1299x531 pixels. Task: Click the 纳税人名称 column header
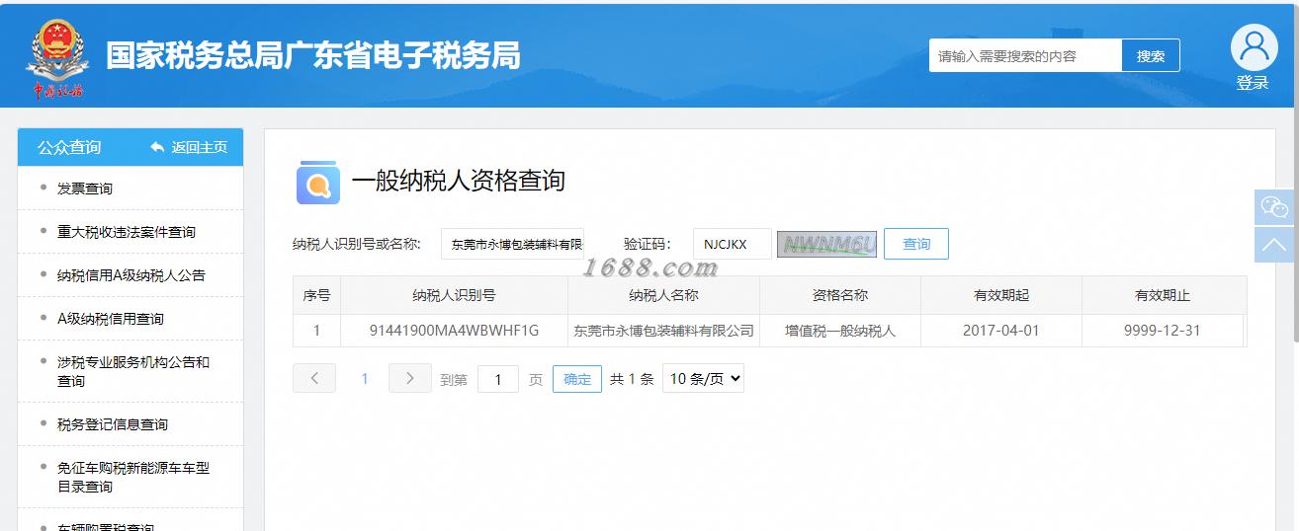(x=663, y=295)
